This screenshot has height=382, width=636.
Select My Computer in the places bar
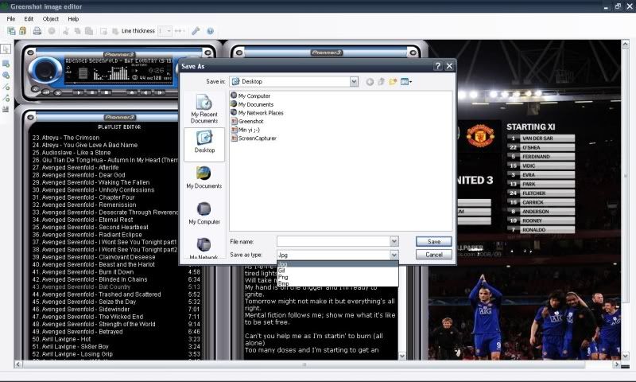pos(204,213)
